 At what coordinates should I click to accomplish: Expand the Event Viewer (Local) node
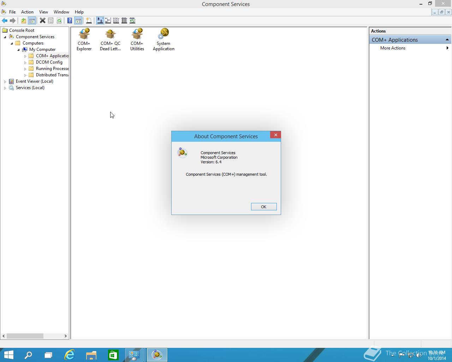5,82
